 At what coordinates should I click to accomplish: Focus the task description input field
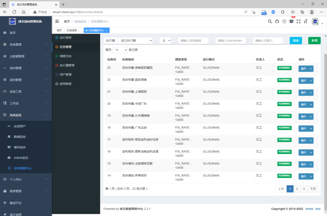point(193,40)
